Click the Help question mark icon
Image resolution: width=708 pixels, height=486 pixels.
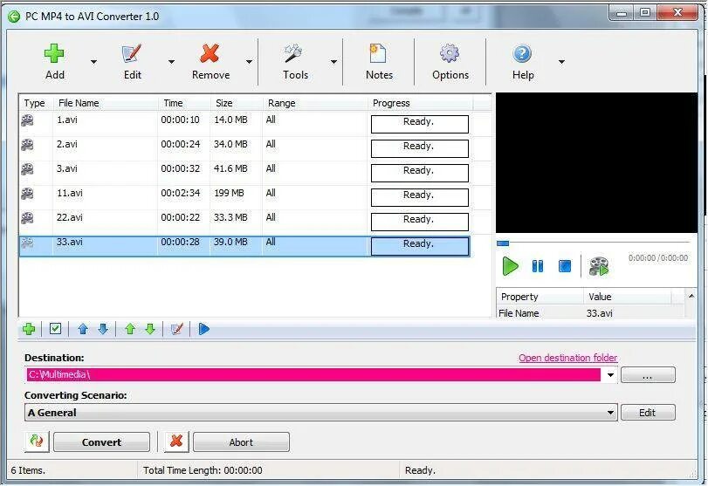click(522, 54)
